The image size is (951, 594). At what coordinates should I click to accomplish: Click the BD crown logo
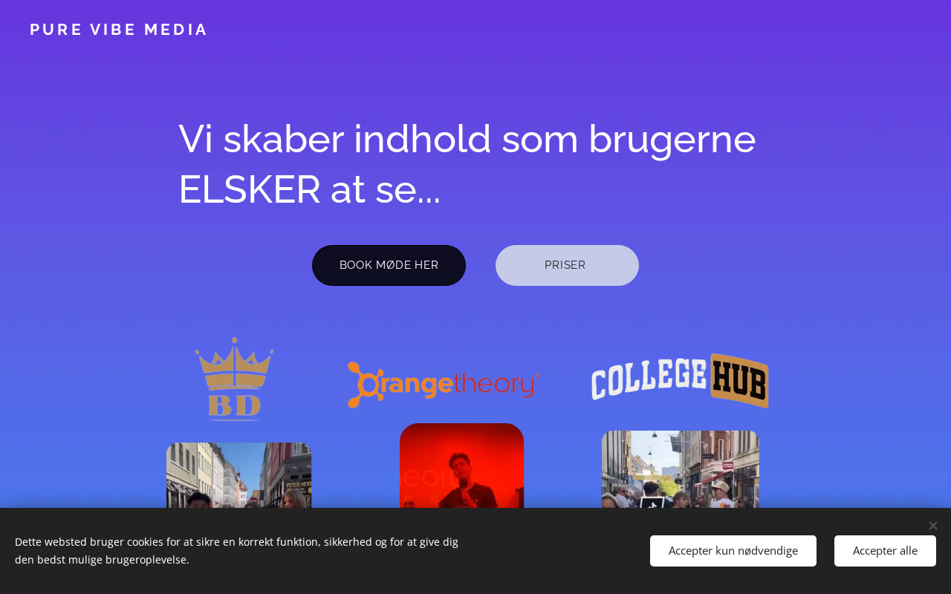(234, 379)
